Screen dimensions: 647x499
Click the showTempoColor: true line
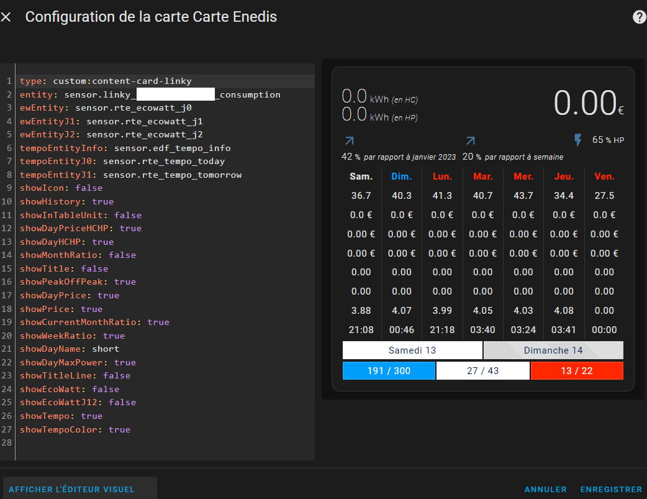click(75, 429)
